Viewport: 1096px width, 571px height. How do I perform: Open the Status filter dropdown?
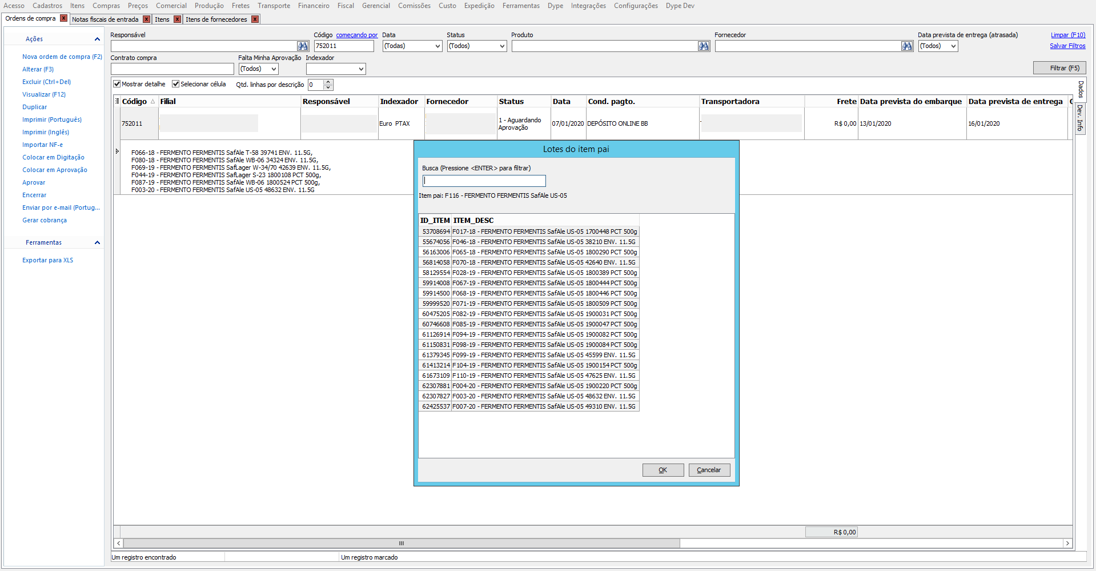point(503,46)
